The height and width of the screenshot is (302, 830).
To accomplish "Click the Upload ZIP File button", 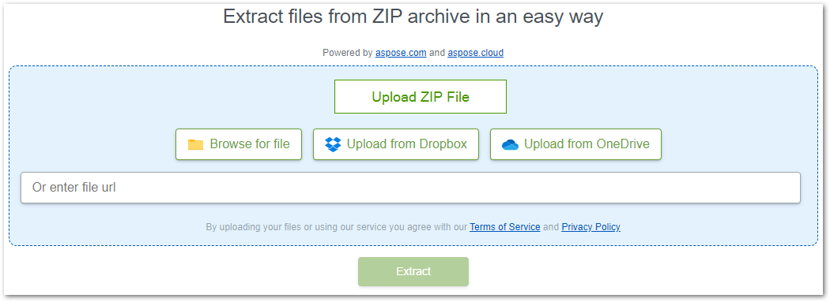I will pos(421,97).
